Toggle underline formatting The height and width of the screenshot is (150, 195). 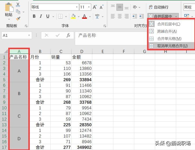coord(48,16)
